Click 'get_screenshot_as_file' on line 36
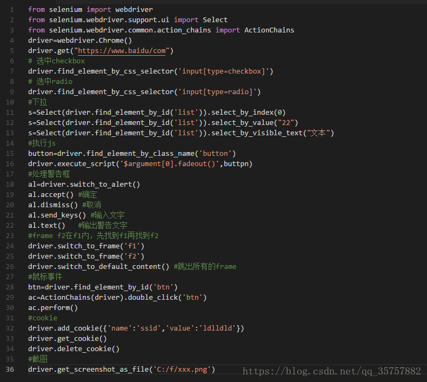Viewport: 427px width, 382px height. (x=103, y=370)
